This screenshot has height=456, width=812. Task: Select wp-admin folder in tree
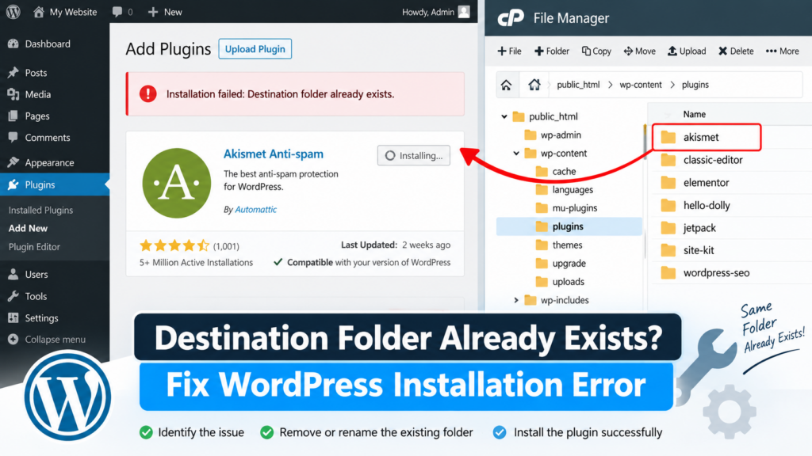(x=553, y=135)
